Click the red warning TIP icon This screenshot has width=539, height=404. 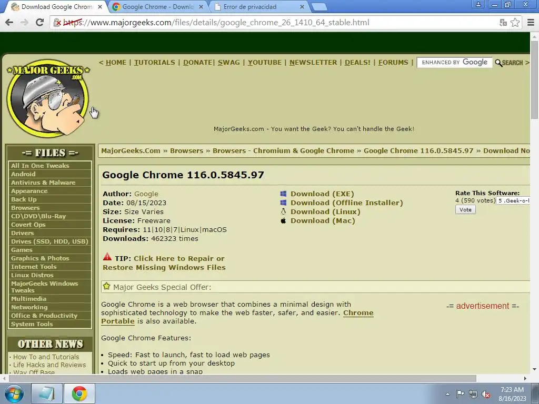pos(107,257)
